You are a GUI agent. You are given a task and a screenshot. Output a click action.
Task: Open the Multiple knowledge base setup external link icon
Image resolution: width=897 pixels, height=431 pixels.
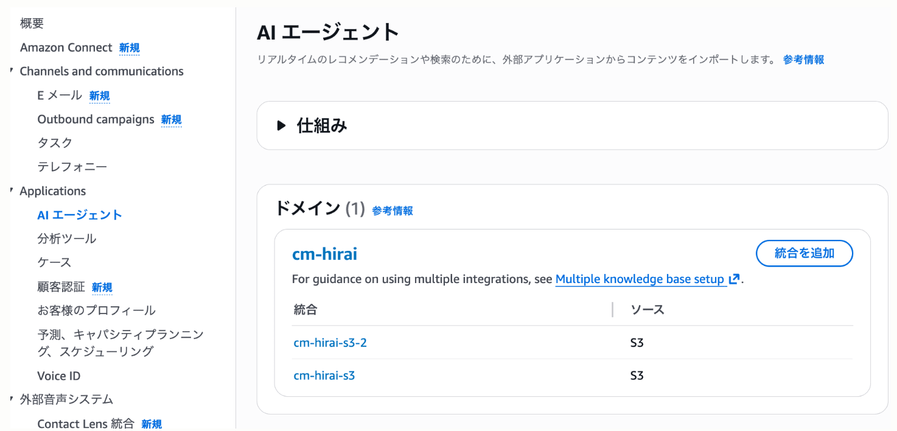point(733,278)
